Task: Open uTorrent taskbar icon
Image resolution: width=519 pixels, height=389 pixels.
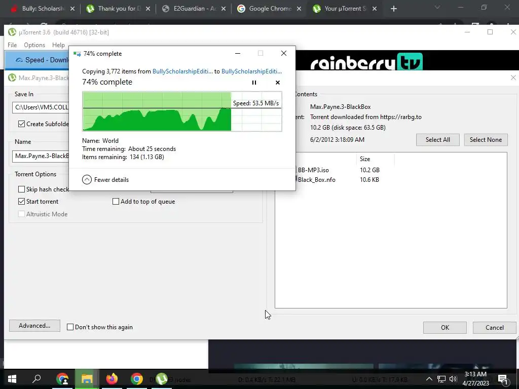Action: [162, 379]
